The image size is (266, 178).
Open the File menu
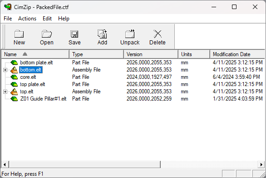8,19
